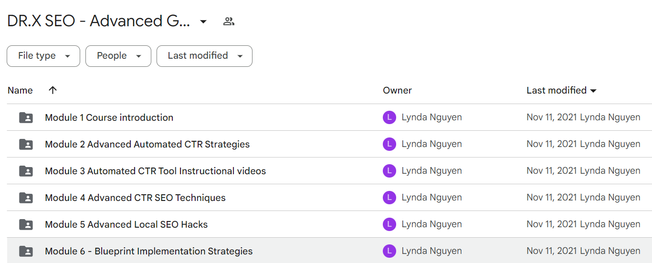Screen dimensions: 652x263
Task: Open the People filter dropdown
Action: 118,56
